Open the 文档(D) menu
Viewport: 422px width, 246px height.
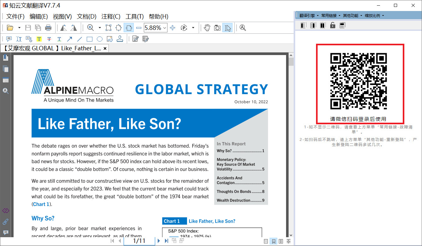(x=87, y=16)
